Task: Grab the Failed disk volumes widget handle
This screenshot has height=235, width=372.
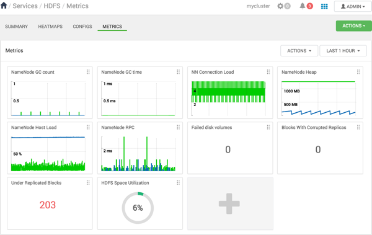Action: [x=268, y=128]
